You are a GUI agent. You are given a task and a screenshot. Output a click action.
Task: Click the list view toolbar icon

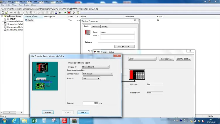(x=43, y=13)
